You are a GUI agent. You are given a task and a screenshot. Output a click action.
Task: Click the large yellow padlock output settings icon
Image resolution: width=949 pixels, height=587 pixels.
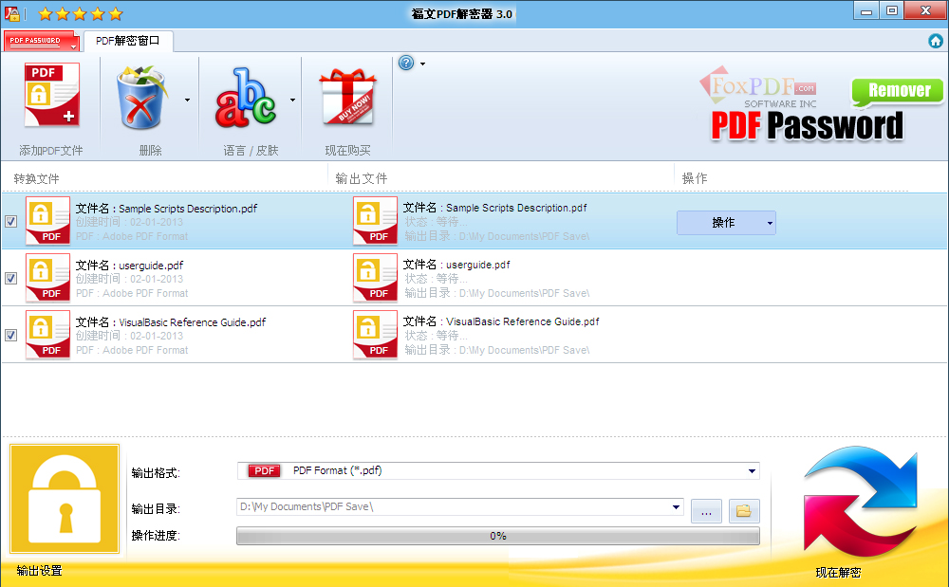coord(65,499)
